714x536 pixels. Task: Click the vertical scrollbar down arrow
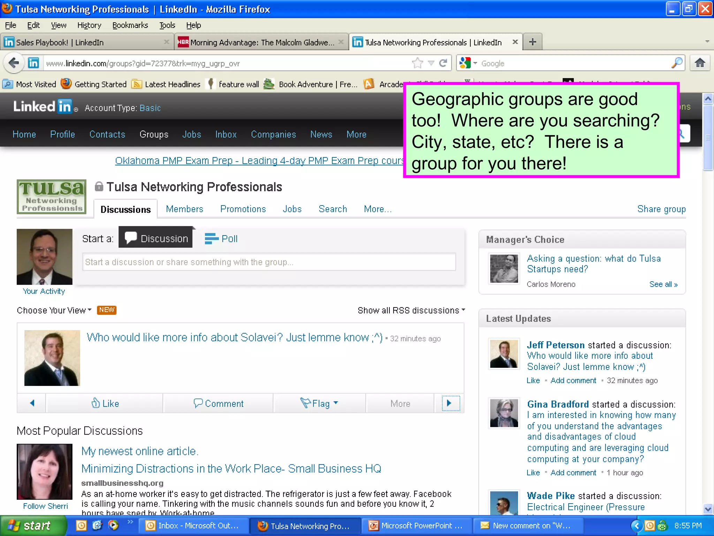(x=708, y=509)
